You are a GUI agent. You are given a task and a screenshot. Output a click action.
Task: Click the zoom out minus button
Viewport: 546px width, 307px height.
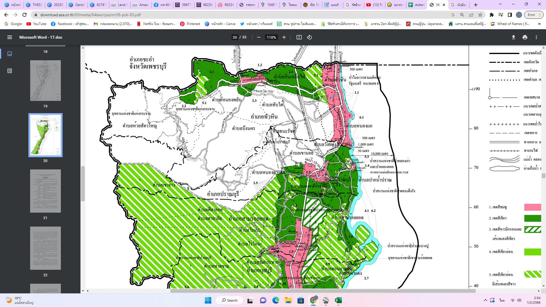point(258,37)
